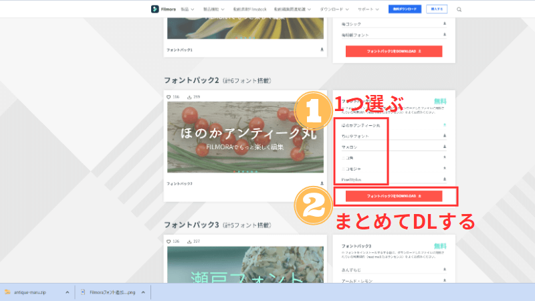535x301 pixels.
Task: Download 梅明朝フォント via its download icon
Action: tap(444, 35)
